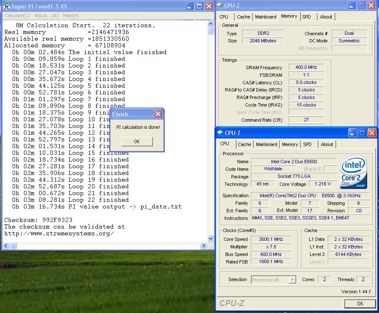379x313 pixels.
Task: Click the FSB:DRAM 1:1 value
Action: 306,75
